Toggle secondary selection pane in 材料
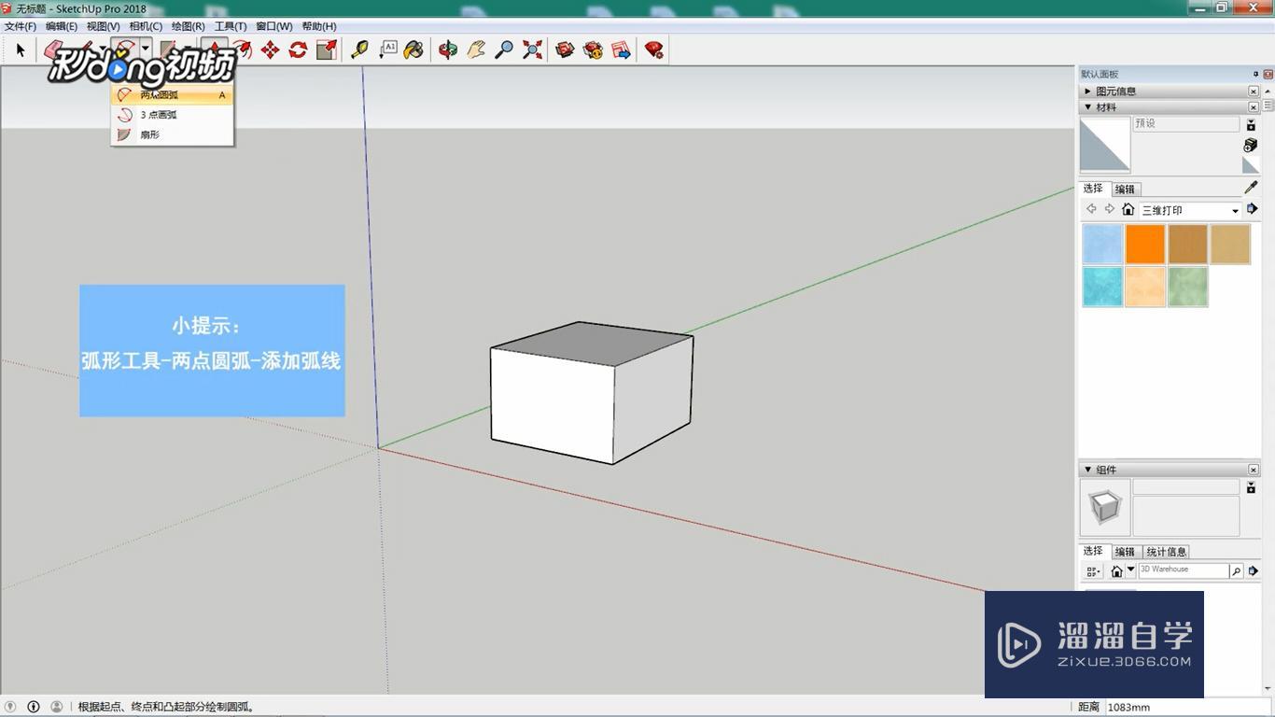The height and width of the screenshot is (717, 1275). 1251,124
